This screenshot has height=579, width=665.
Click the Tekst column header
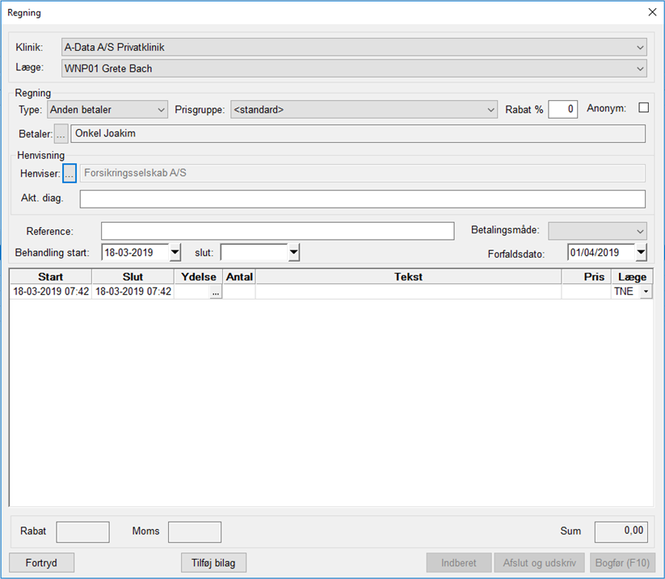tap(408, 277)
